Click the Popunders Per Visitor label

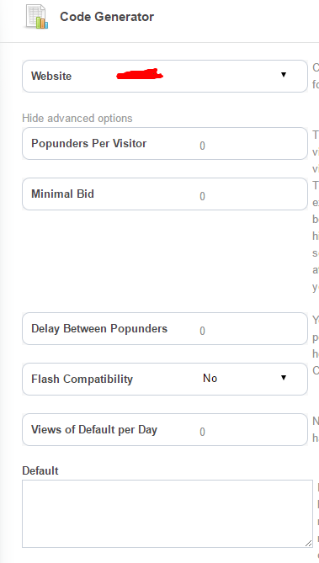[x=88, y=144]
